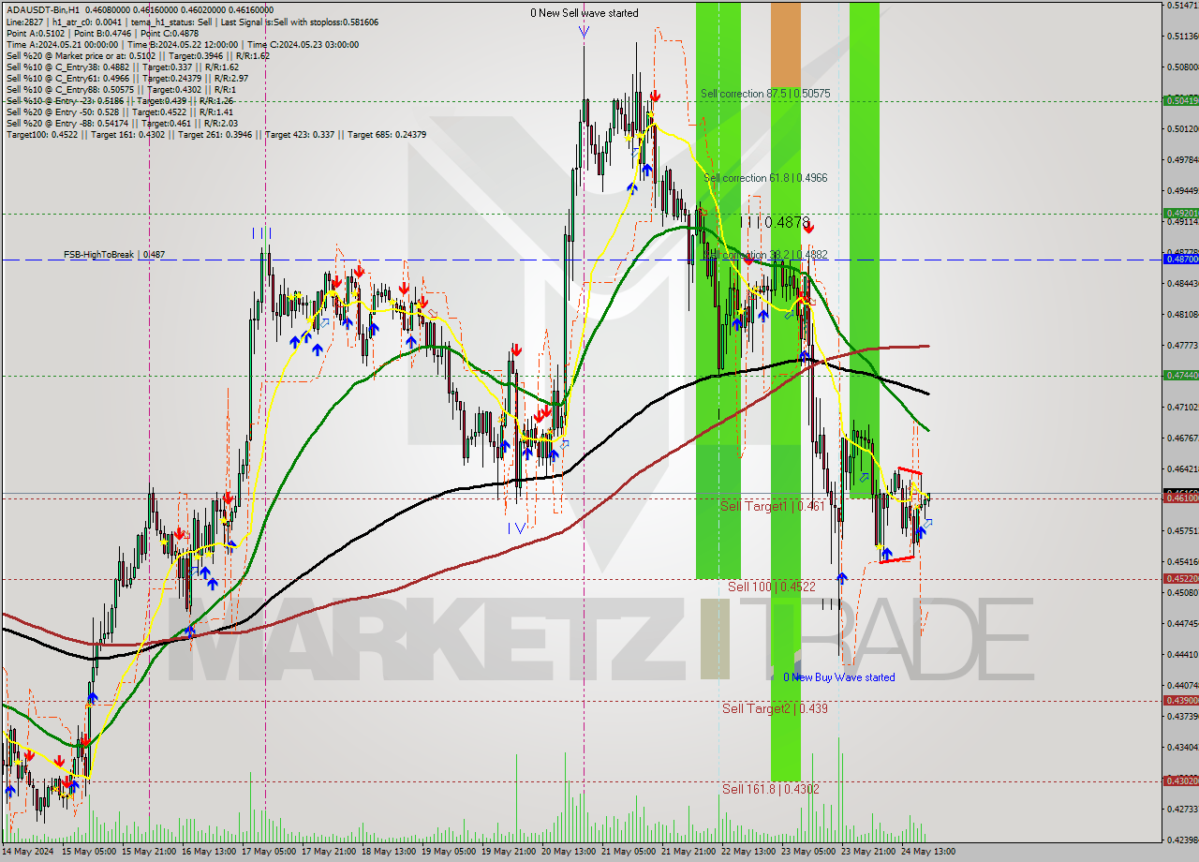Click the '20 May 13:00' time axis label
The image size is (1199, 862).
tap(569, 852)
